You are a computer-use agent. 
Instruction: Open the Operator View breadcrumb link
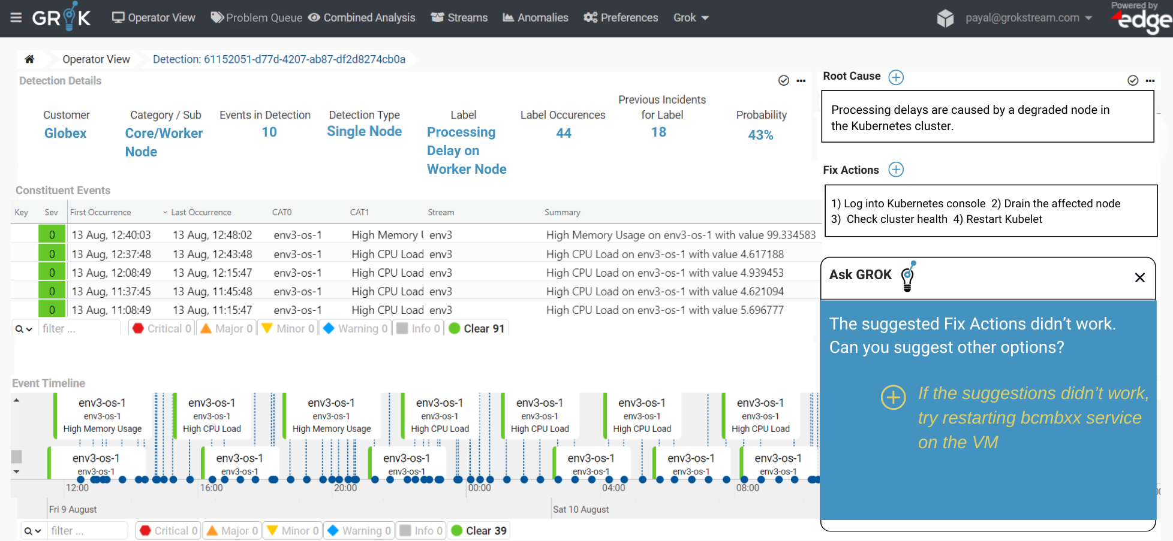96,59
